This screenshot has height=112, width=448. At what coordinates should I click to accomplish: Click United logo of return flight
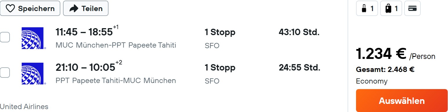pyautogui.click(x=32, y=73)
